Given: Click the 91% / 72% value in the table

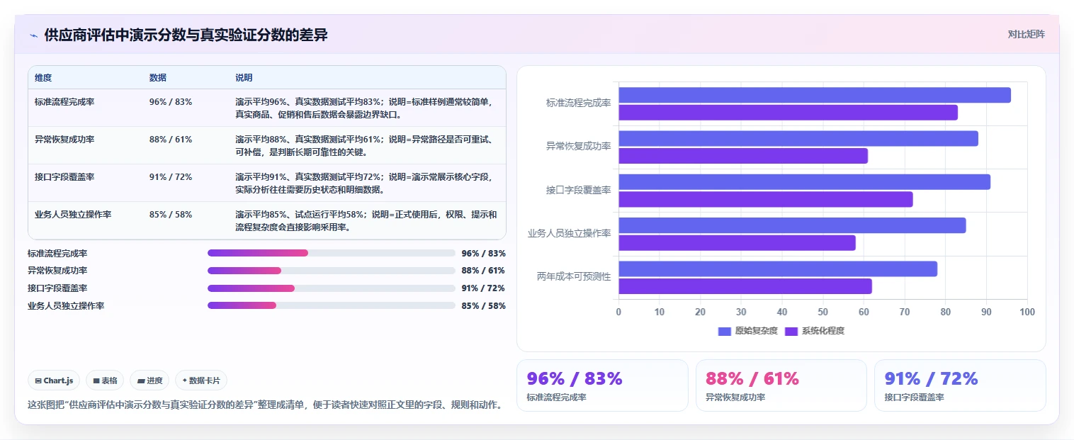Looking at the screenshot, I should pos(171,177).
